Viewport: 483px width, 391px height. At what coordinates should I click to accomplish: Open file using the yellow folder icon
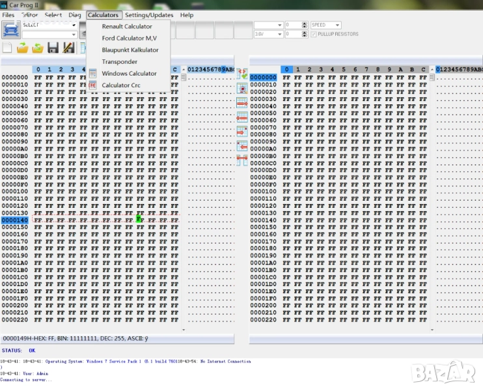(22, 48)
